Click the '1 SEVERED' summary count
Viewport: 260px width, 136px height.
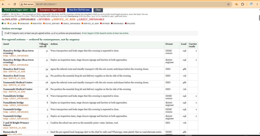click(x=44, y=19)
